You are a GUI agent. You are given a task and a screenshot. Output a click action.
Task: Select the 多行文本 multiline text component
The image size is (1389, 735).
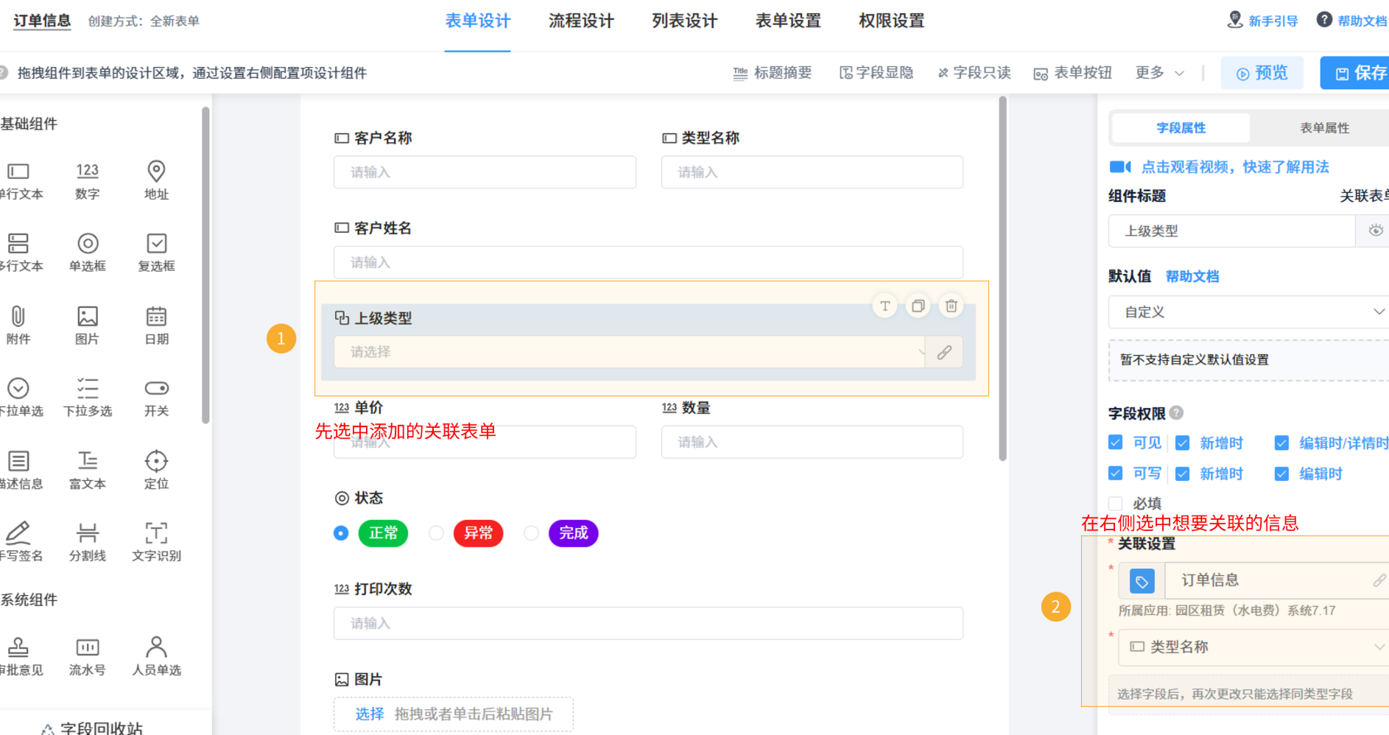coord(20,253)
